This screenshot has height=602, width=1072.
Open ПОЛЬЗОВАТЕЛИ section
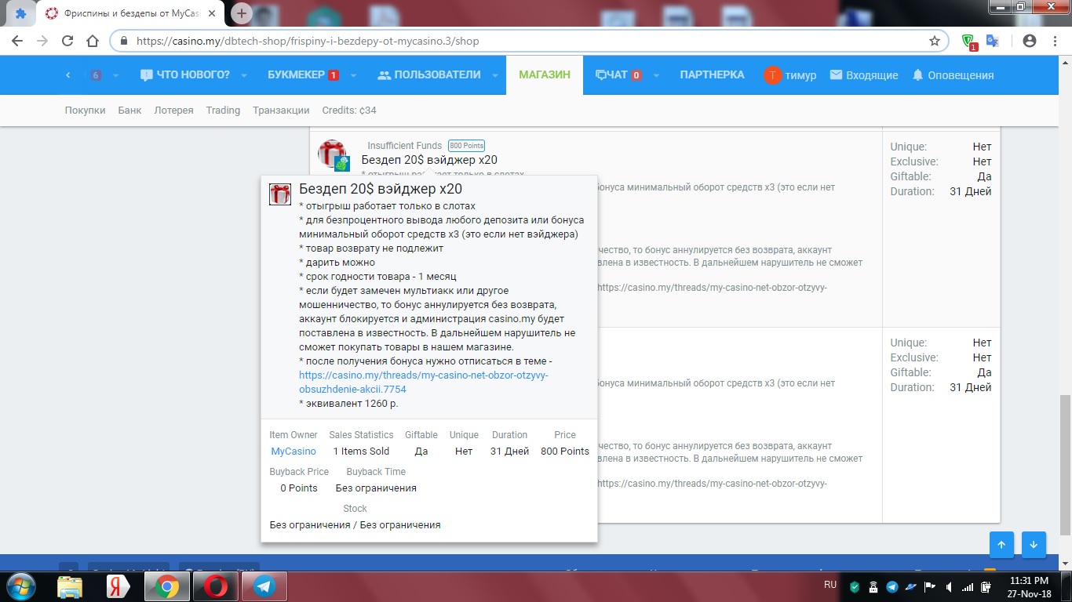tap(428, 75)
